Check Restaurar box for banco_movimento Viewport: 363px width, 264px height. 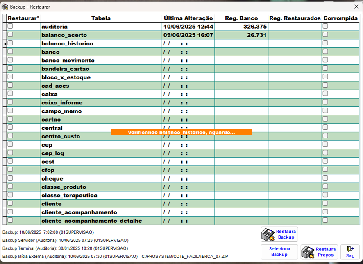click(x=10, y=60)
